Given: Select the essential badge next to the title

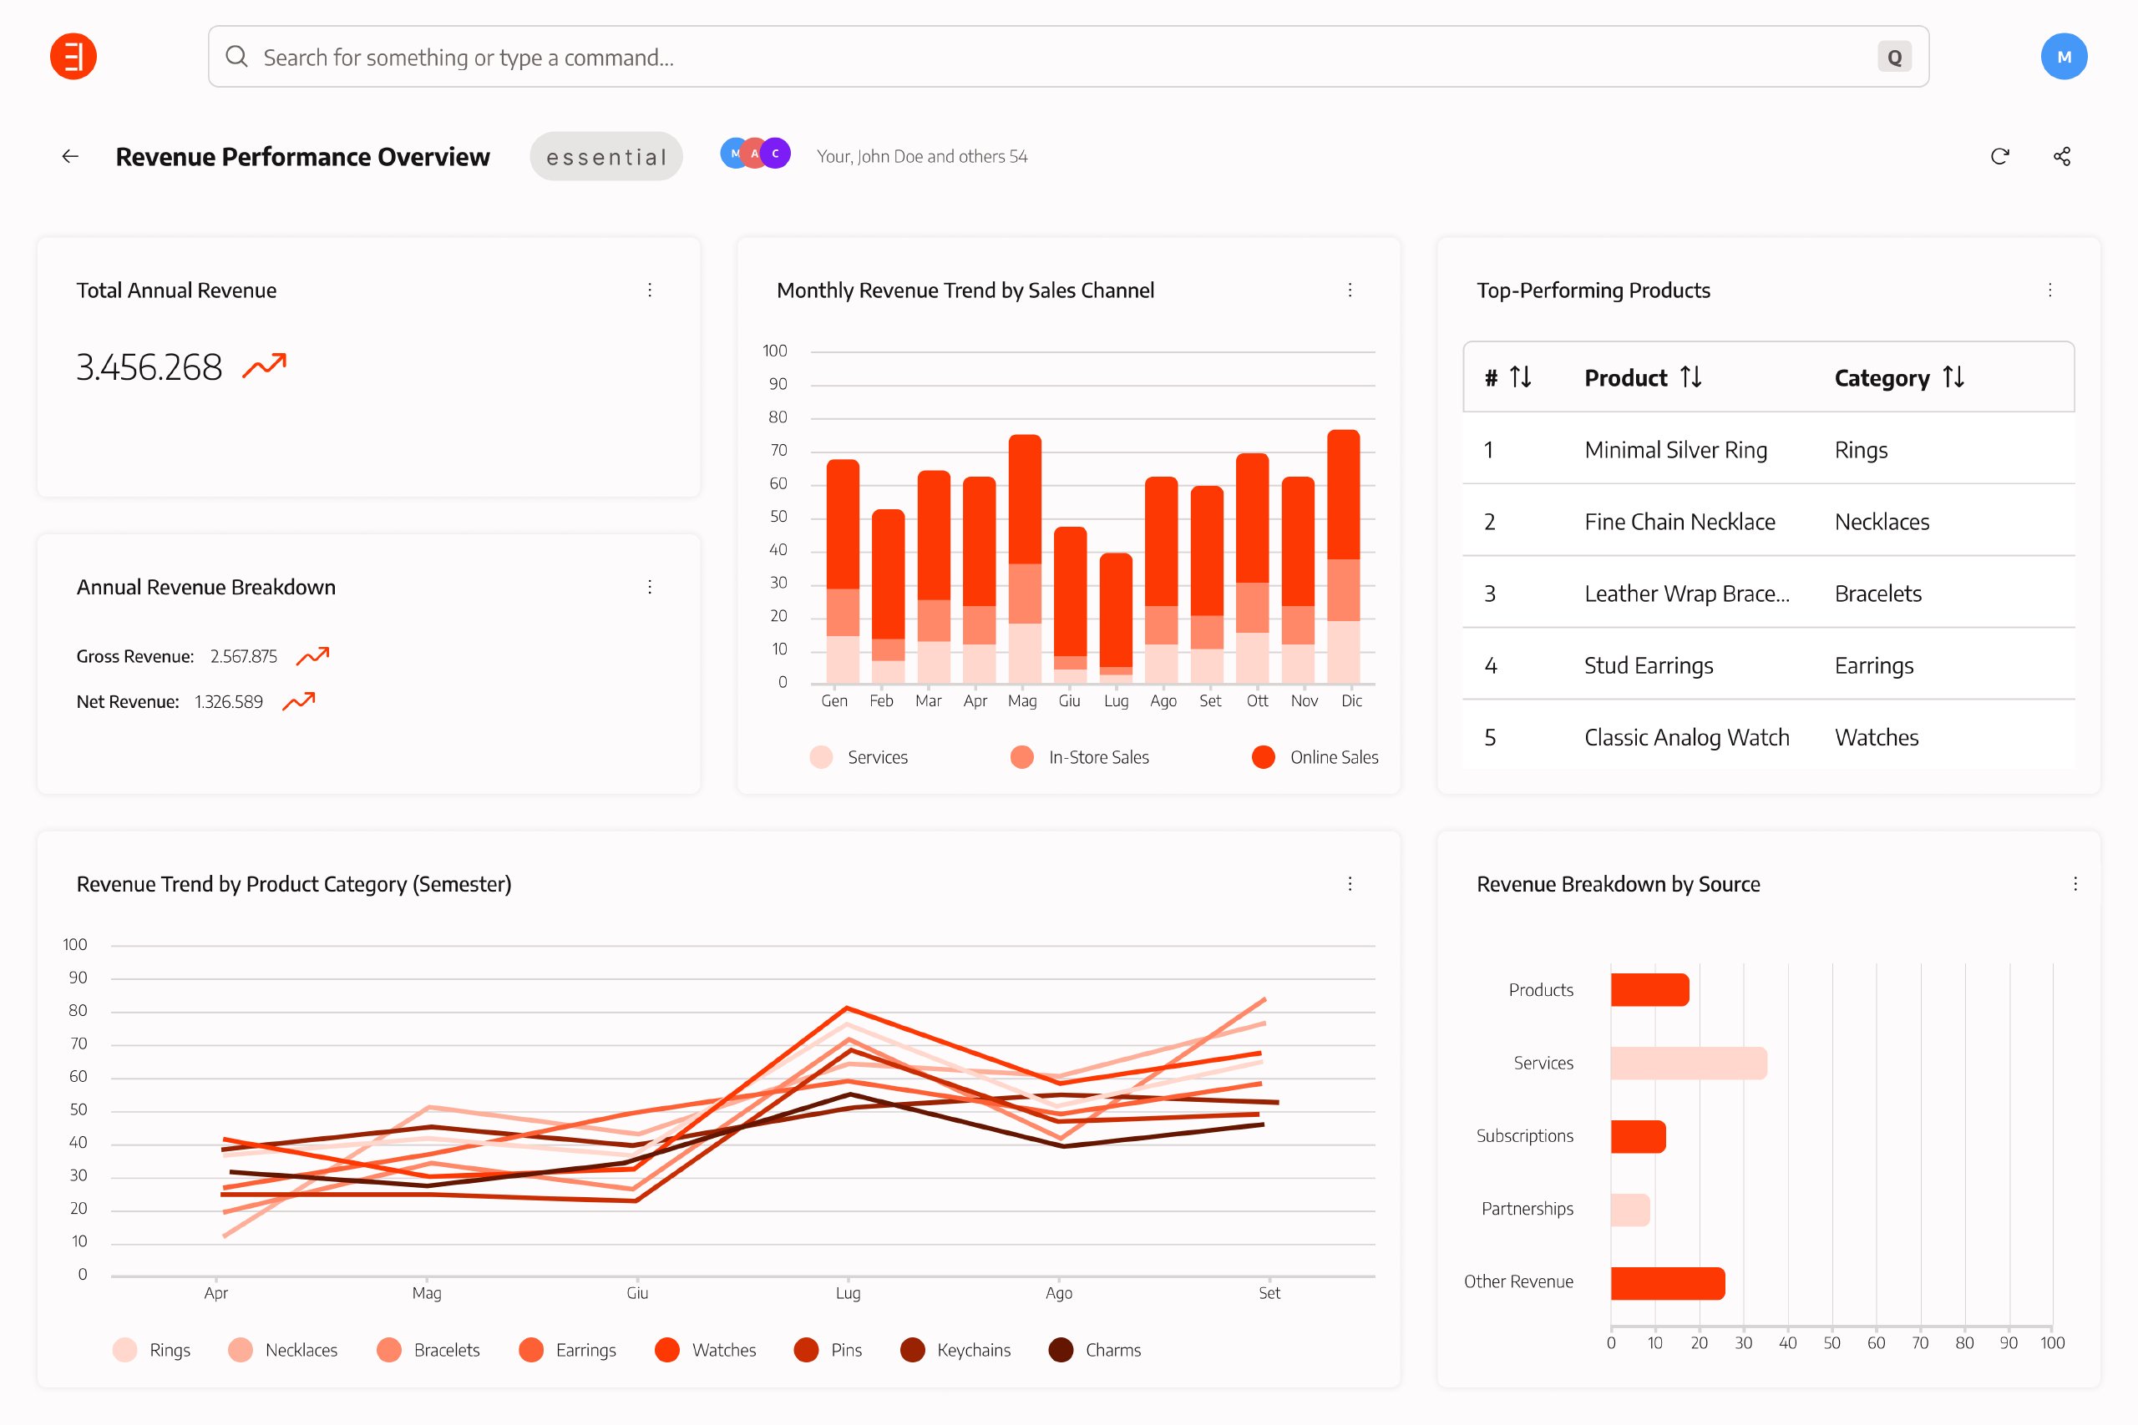Looking at the screenshot, I should click(605, 155).
